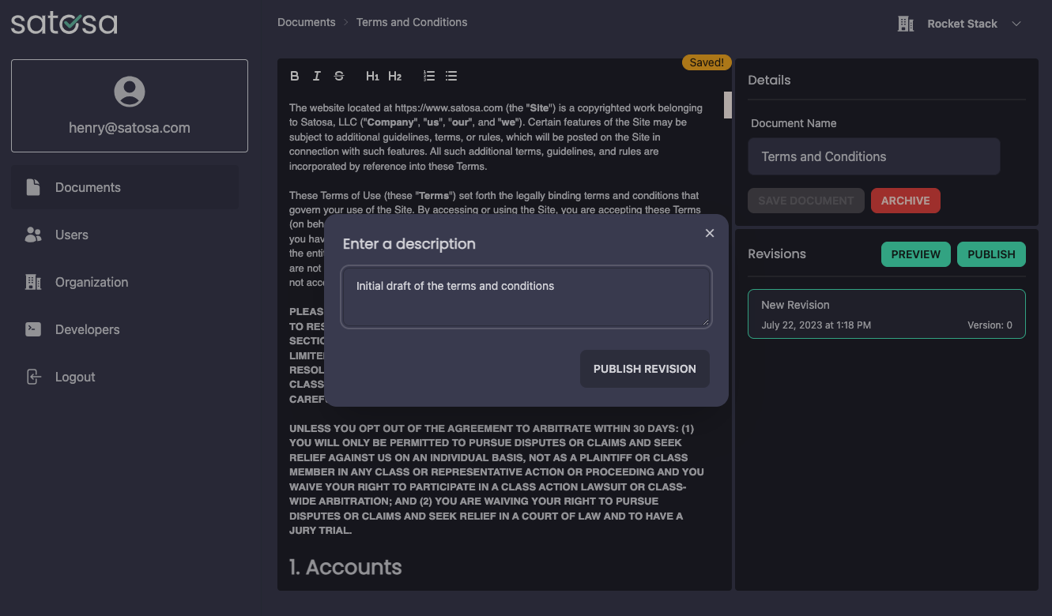Open the Users menu item
This screenshot has width=1052, height=616.
[x=125, y=235]
